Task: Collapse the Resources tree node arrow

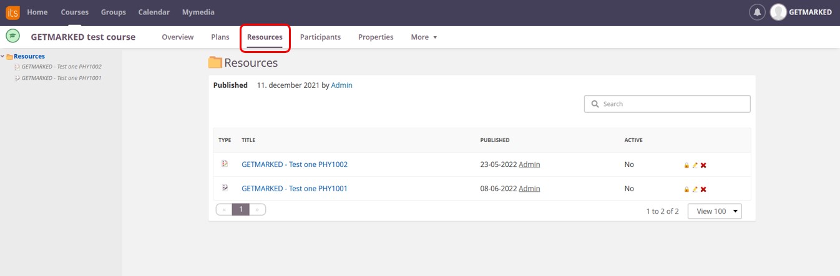Action: tap(2, 56)
